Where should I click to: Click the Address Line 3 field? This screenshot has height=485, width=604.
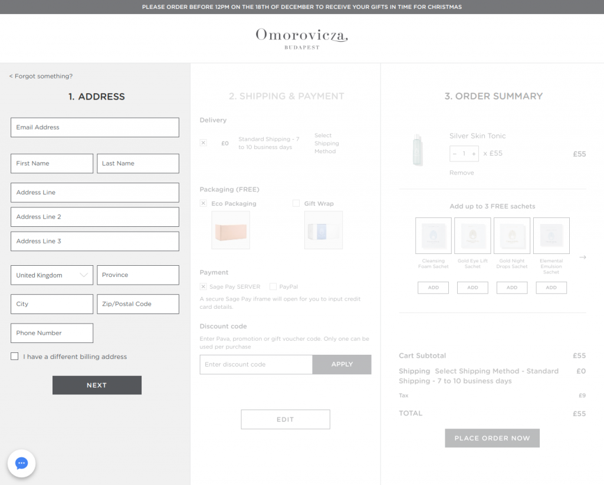(95, 242)
